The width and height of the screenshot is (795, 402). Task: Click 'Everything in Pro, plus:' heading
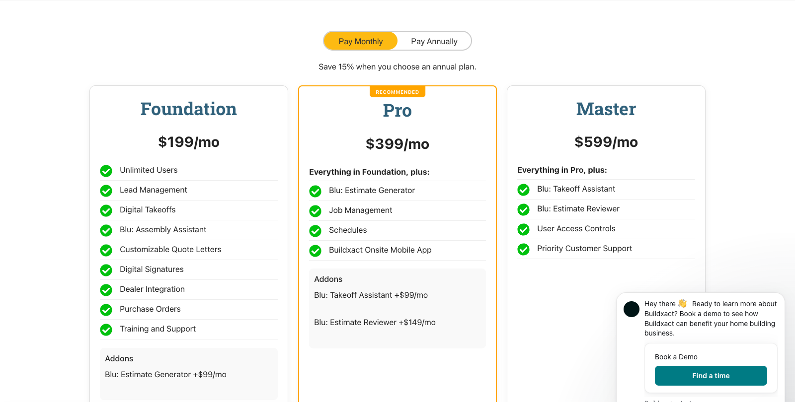[x=562, y=170]
